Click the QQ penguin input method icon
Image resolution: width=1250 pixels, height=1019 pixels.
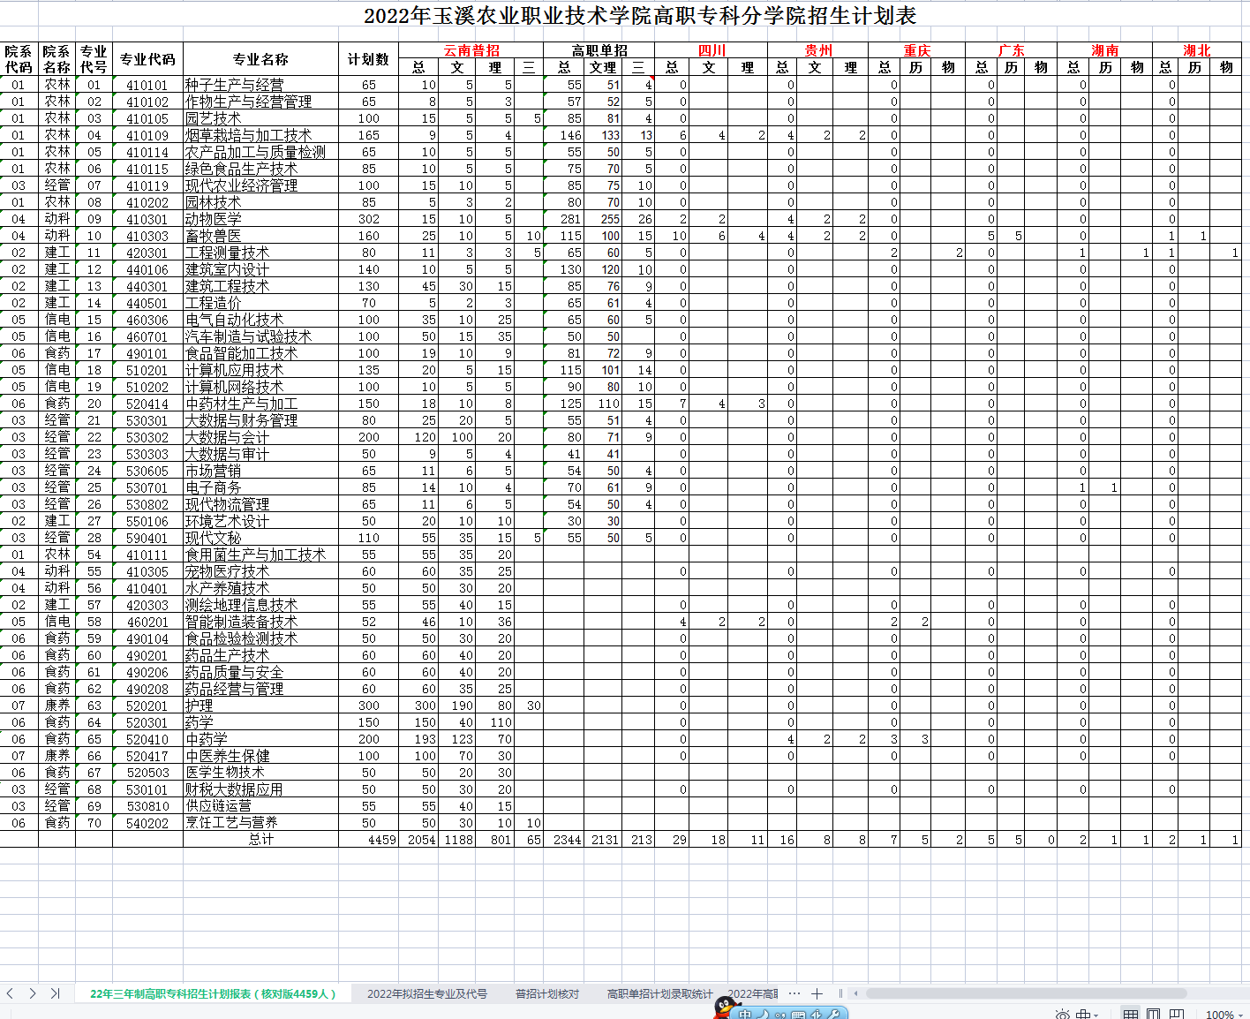click(726, 1008)
